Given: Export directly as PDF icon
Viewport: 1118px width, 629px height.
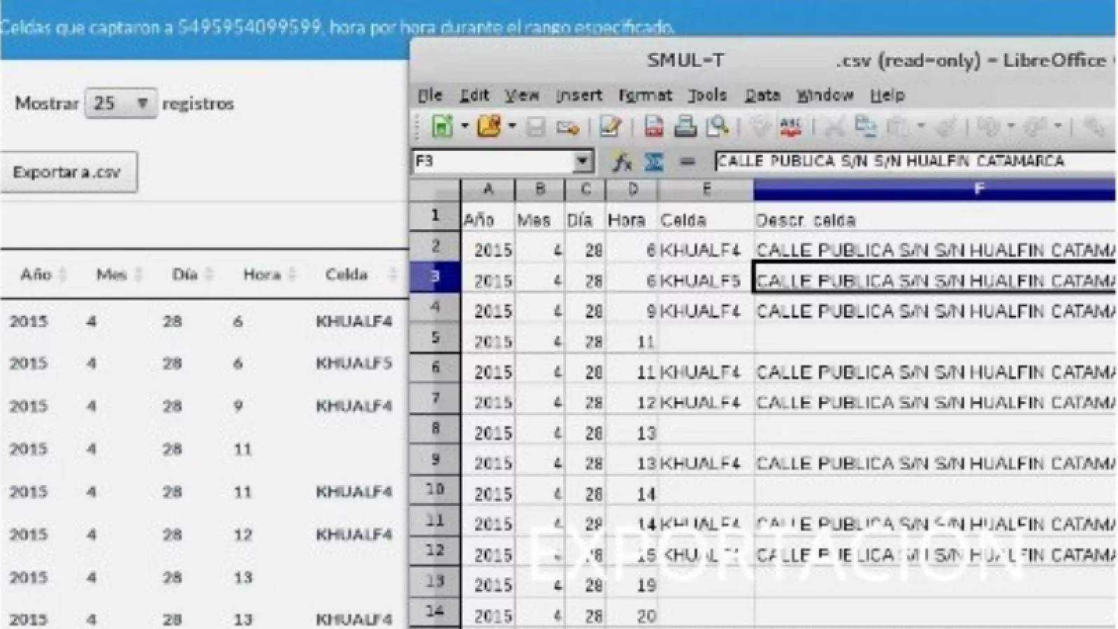Looking at the screenshot, I should (653, 126).
